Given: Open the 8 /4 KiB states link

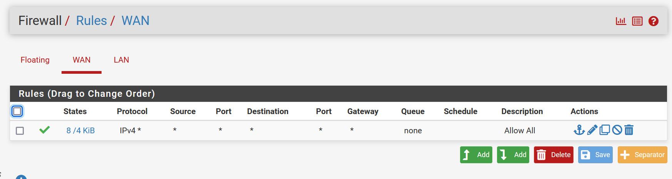Looking at the screenshot, I should pyautogui.click(x=80, y=131).
